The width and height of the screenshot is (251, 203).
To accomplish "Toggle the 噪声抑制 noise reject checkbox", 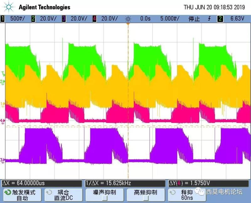I will click(x=105, y=198).
